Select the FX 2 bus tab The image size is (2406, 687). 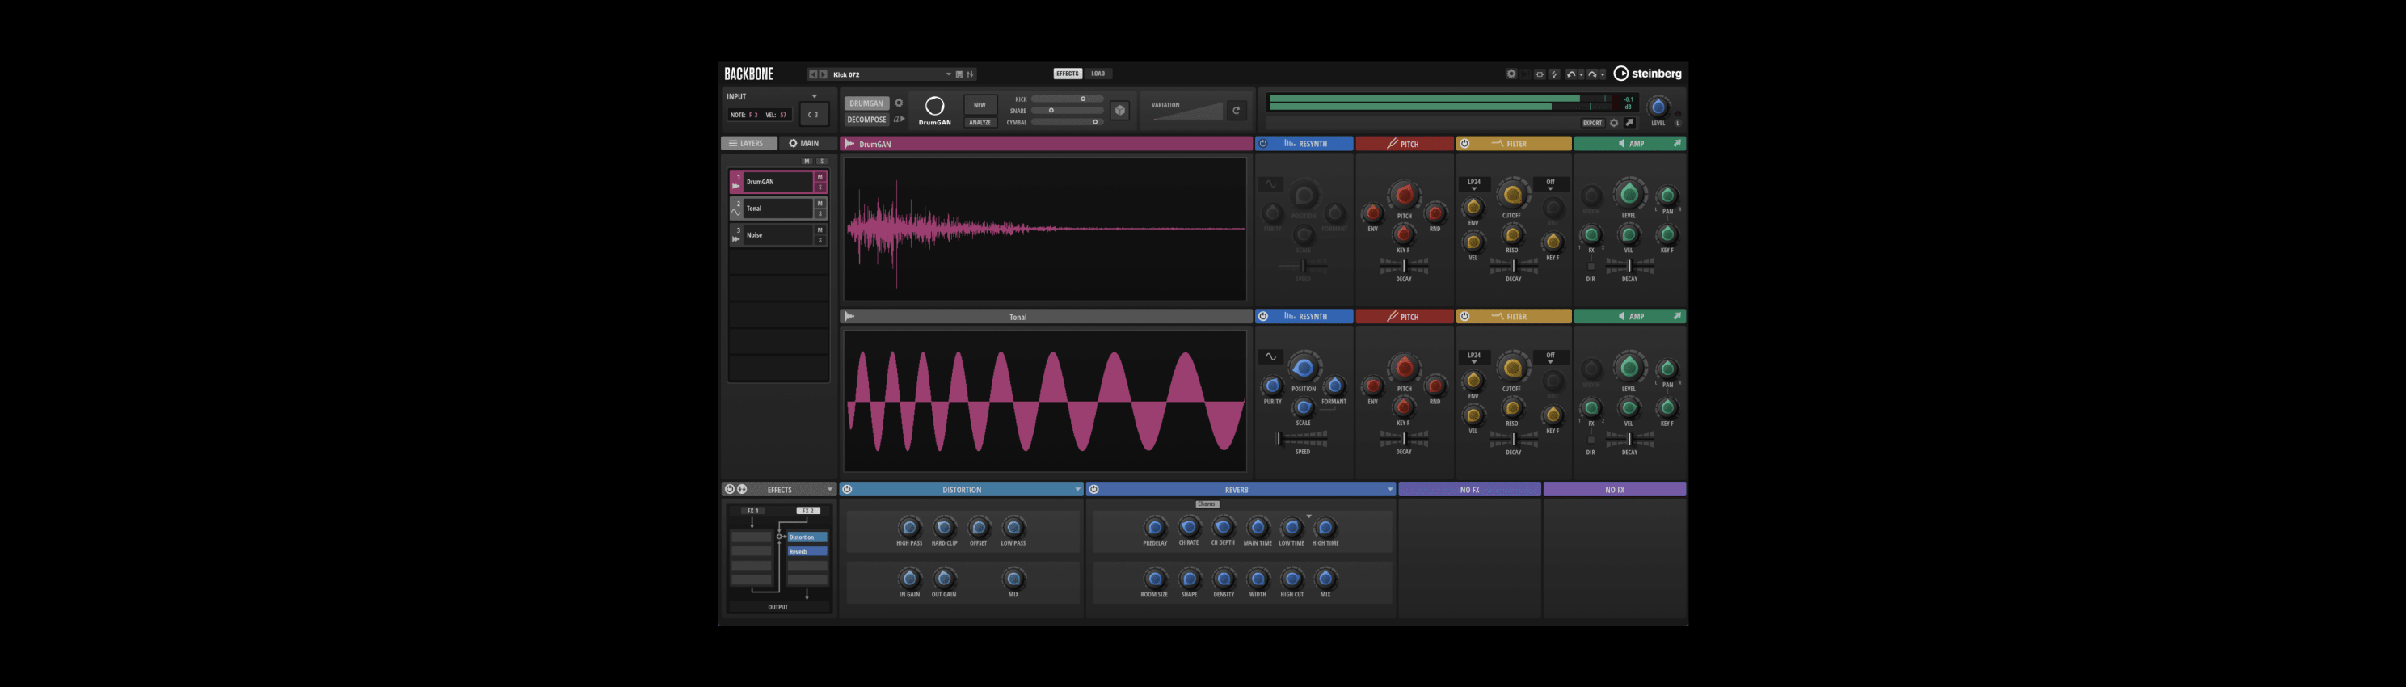[809, 512]
